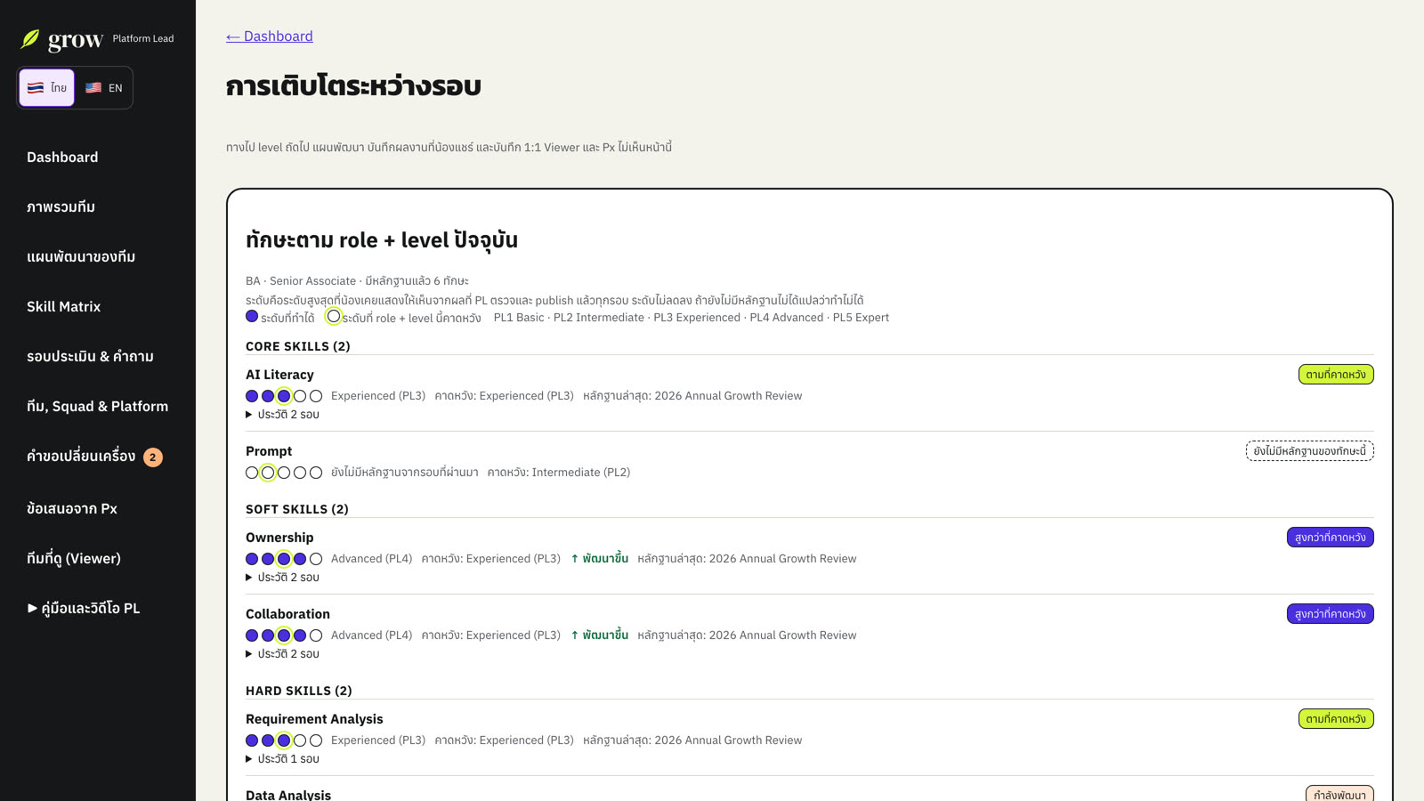Click the orange badge on คำขอเปลี่ยนเครื่อง

[153, 457]
